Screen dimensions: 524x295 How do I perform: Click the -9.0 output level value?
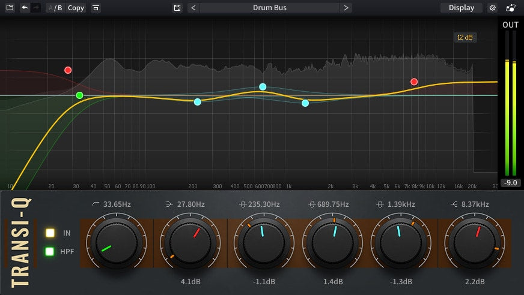pos(511,183)
